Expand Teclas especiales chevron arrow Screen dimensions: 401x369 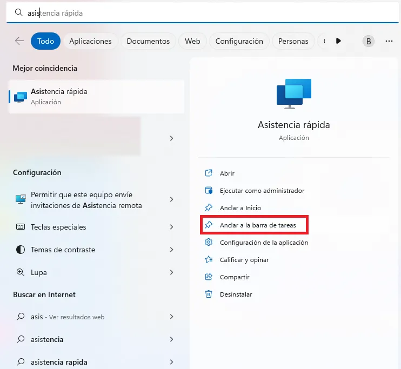tap(171, 227)
